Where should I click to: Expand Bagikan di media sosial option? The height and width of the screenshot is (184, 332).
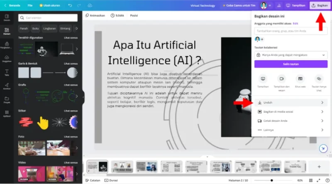click(x=291, y=111)
